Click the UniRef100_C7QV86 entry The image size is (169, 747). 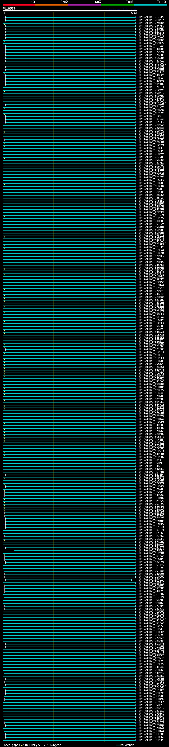[x=152, y=396]
